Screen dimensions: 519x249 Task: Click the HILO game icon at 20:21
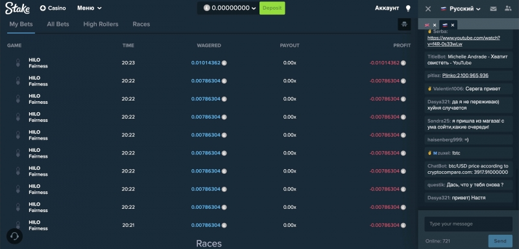click(18, 225)
